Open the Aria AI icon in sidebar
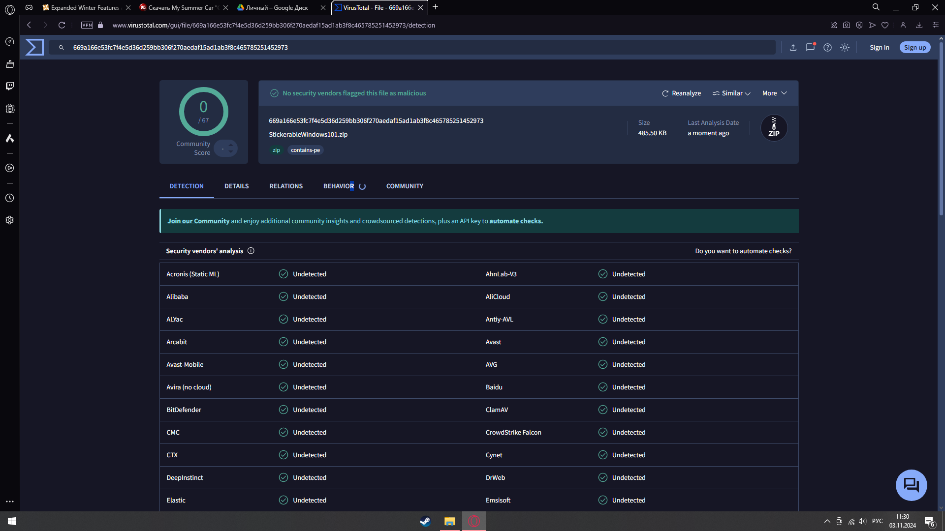The width and height of the screenshot is (945, 531). [x=10, y=138]
